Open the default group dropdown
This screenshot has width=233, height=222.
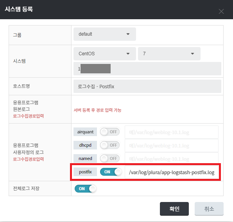tap(105, 34)
